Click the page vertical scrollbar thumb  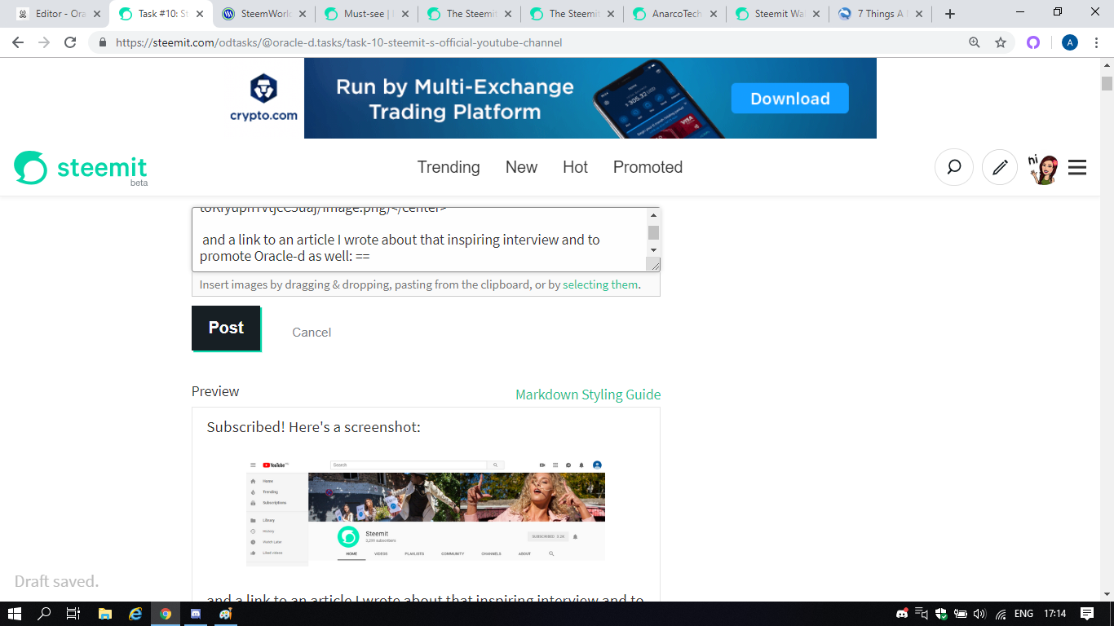1107,83
